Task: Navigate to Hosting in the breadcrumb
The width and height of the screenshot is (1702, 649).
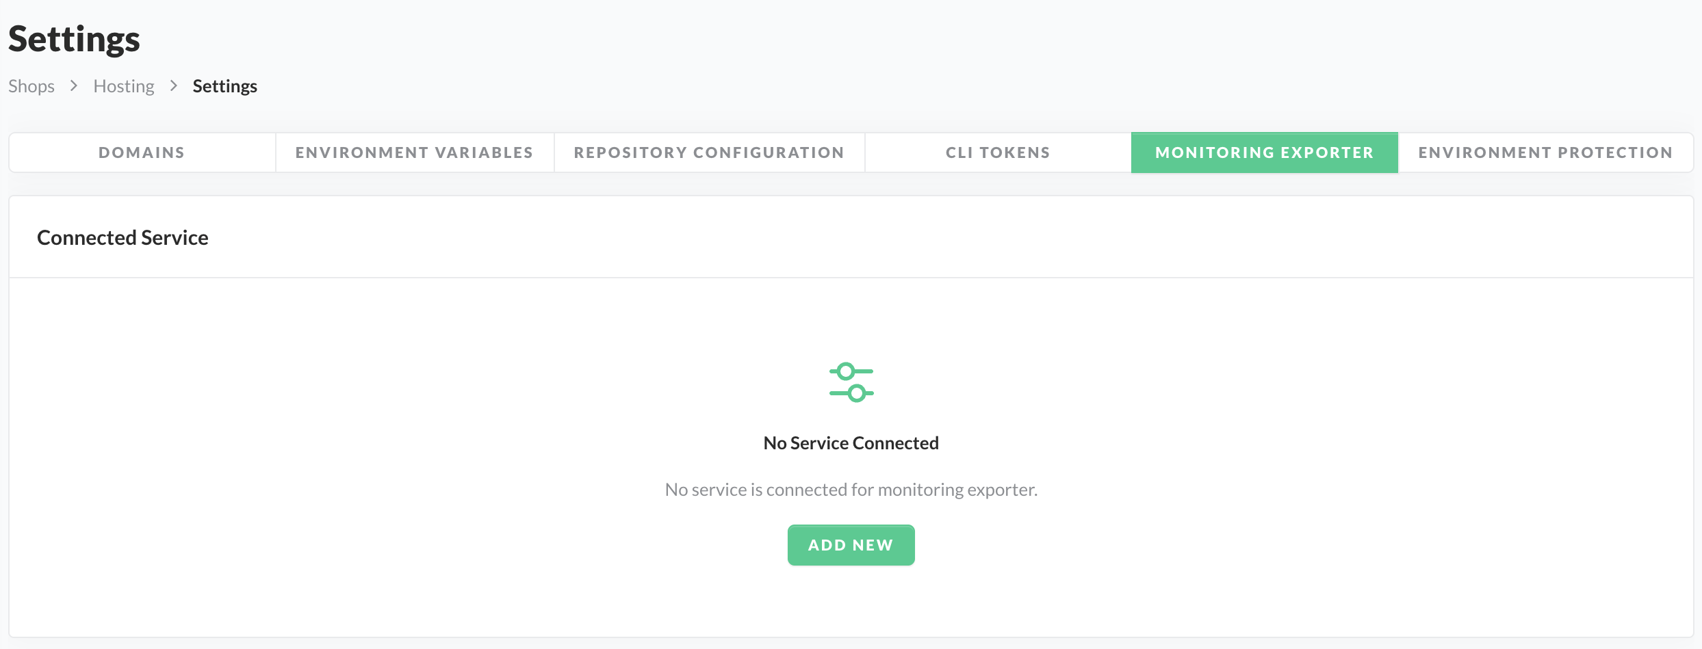Action: tap(124, 86)
